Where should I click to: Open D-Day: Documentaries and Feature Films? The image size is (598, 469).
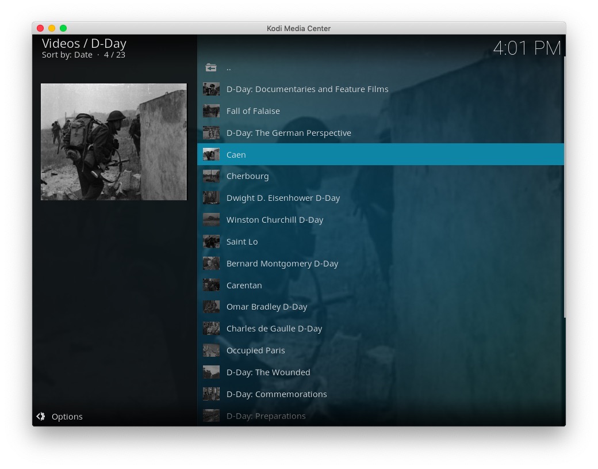point(307,89)
